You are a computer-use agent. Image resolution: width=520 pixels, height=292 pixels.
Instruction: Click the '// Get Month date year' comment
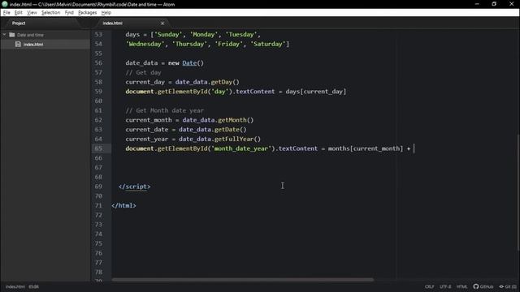(164, 110)
